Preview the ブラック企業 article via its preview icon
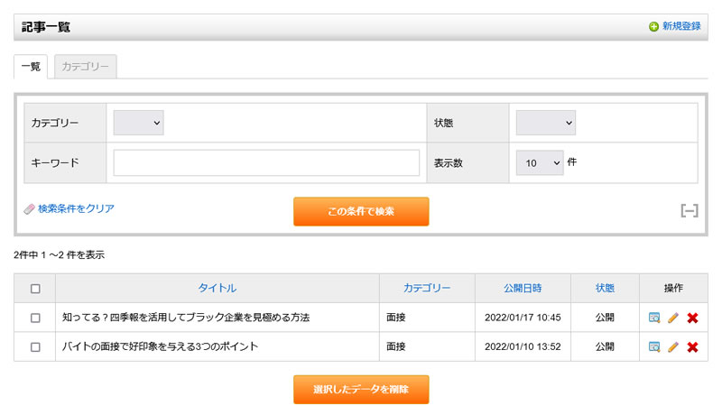722x415 pixels. click(654, 318)
